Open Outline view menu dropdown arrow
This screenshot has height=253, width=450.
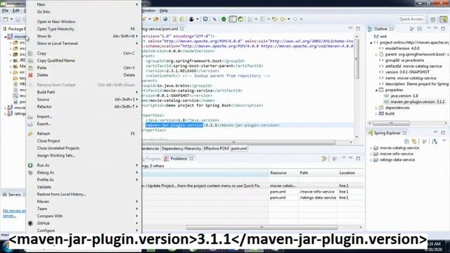429,28
